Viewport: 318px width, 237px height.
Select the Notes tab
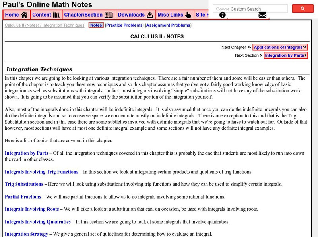96,25
